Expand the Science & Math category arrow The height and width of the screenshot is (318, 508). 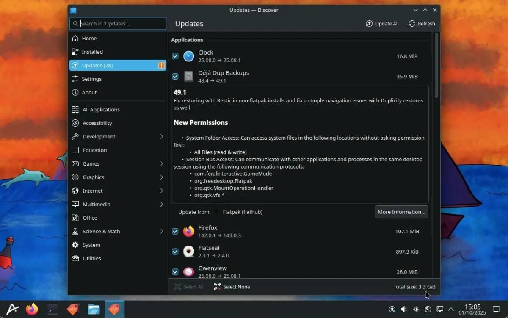pyautogui.click(x=162, y=231)
